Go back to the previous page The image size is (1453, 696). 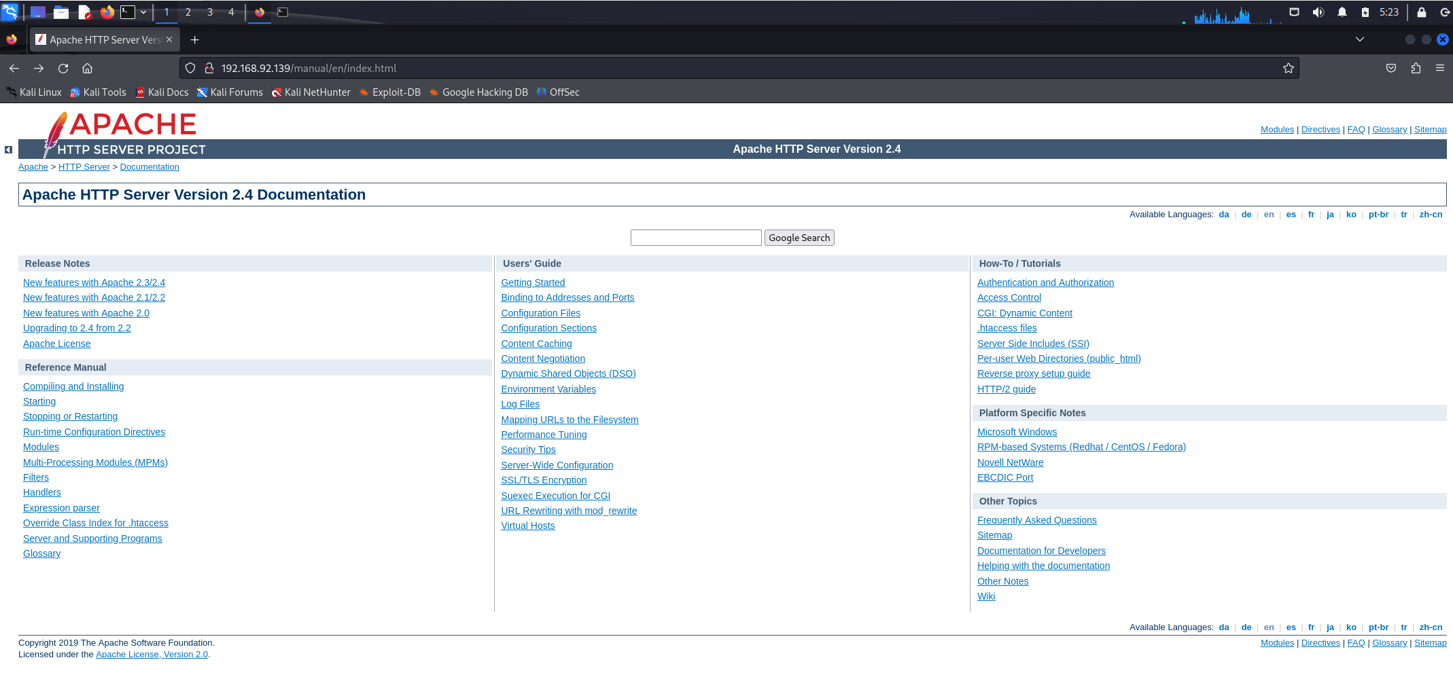point(14,68)
